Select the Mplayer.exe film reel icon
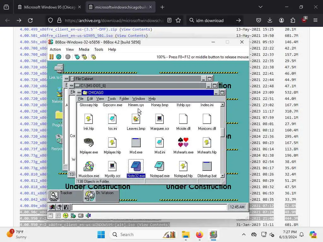Screen dimensions: 323x242 point(89,142)
